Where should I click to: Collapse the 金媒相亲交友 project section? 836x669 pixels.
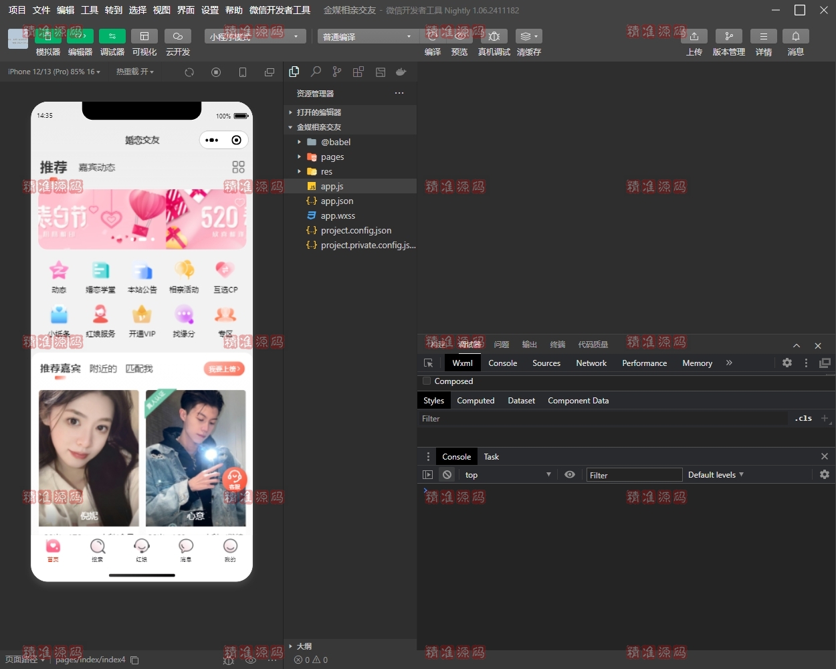pos(351,126)
